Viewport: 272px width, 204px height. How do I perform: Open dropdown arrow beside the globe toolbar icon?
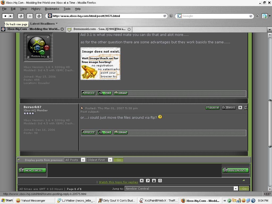[270, 16]
